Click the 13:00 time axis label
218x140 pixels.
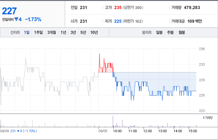(x=163, y=131)
